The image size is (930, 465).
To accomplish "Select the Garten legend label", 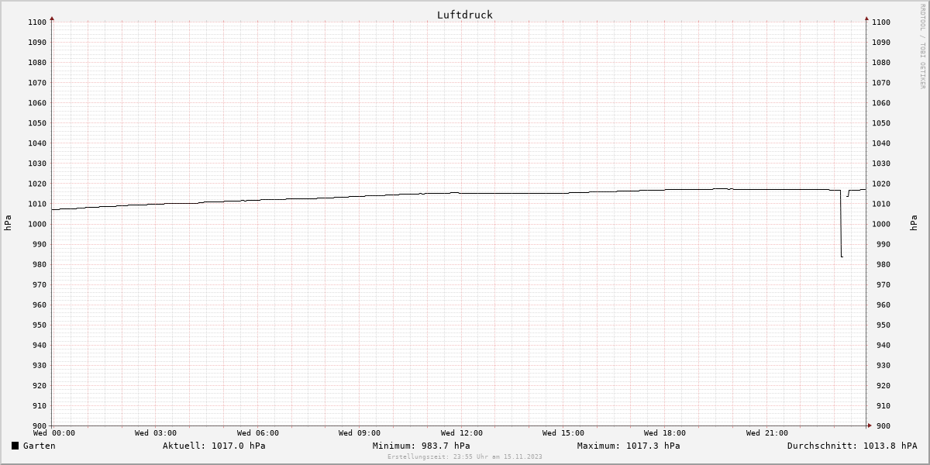I will (x=40, y=446).
